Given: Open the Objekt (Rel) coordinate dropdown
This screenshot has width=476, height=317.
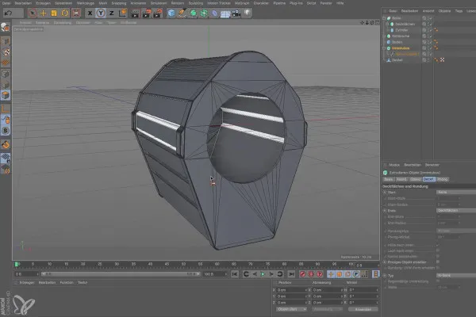Looking at the screenshot, I should pos(292,308).
